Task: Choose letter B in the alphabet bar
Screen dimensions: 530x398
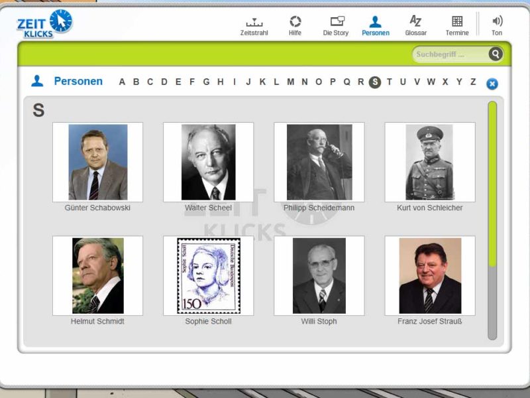Action: 136,82
